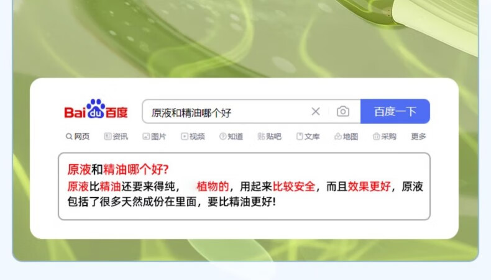Open the 知道 tab
This screenshot has width=491, height=280.
(231, 137)
